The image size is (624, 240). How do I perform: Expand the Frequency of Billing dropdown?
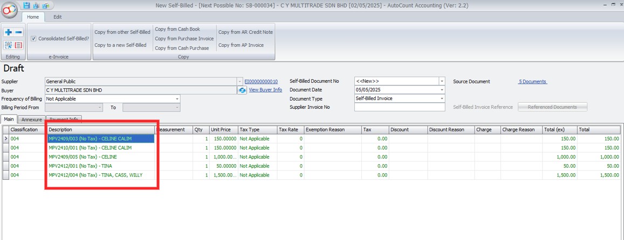[x=177, y=99]
